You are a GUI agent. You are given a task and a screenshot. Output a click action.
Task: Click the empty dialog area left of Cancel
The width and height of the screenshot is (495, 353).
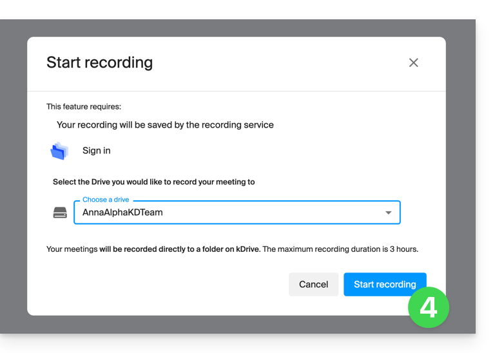tap(161, 284)
